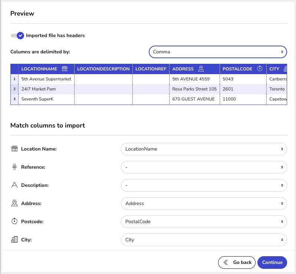Click the letter A icon beside Description
The image size is (296, 274).
coord(14,185)
